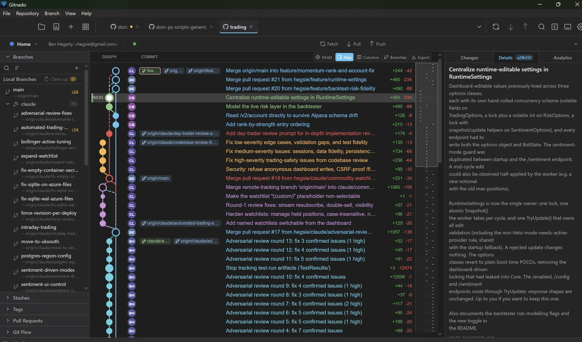Toggle the Branches display button
Image resolution: width=582 pixels, height=342 pixels.
point(395,57)
